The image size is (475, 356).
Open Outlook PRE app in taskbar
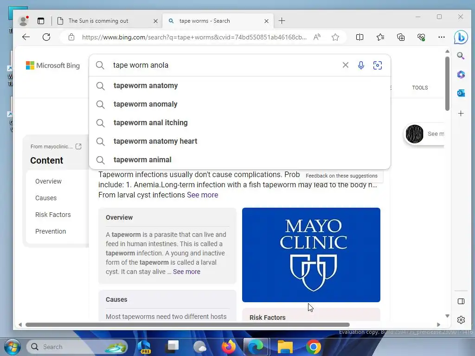[144, 347]
